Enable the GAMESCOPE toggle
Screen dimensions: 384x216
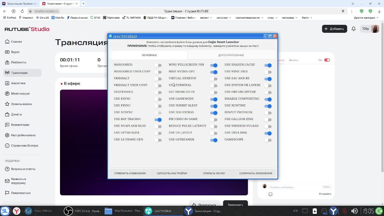268,140
